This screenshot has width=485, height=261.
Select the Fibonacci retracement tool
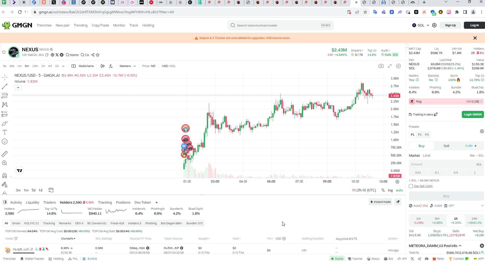tap(5, 96)
